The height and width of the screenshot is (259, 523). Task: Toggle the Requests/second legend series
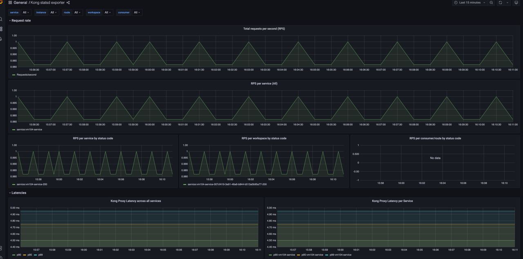pyautogui.click(x=26, y=75)
